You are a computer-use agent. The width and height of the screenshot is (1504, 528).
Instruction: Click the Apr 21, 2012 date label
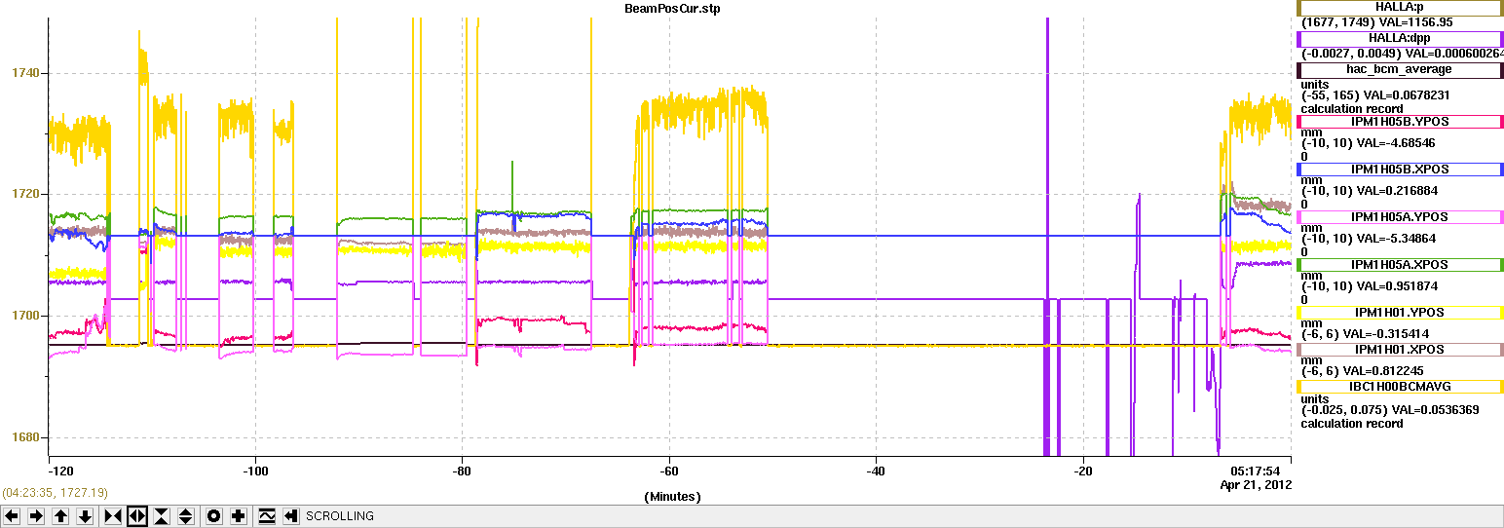pos(1256,484)
